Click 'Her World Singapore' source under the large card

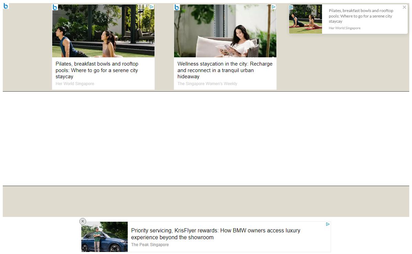point(75,84)
